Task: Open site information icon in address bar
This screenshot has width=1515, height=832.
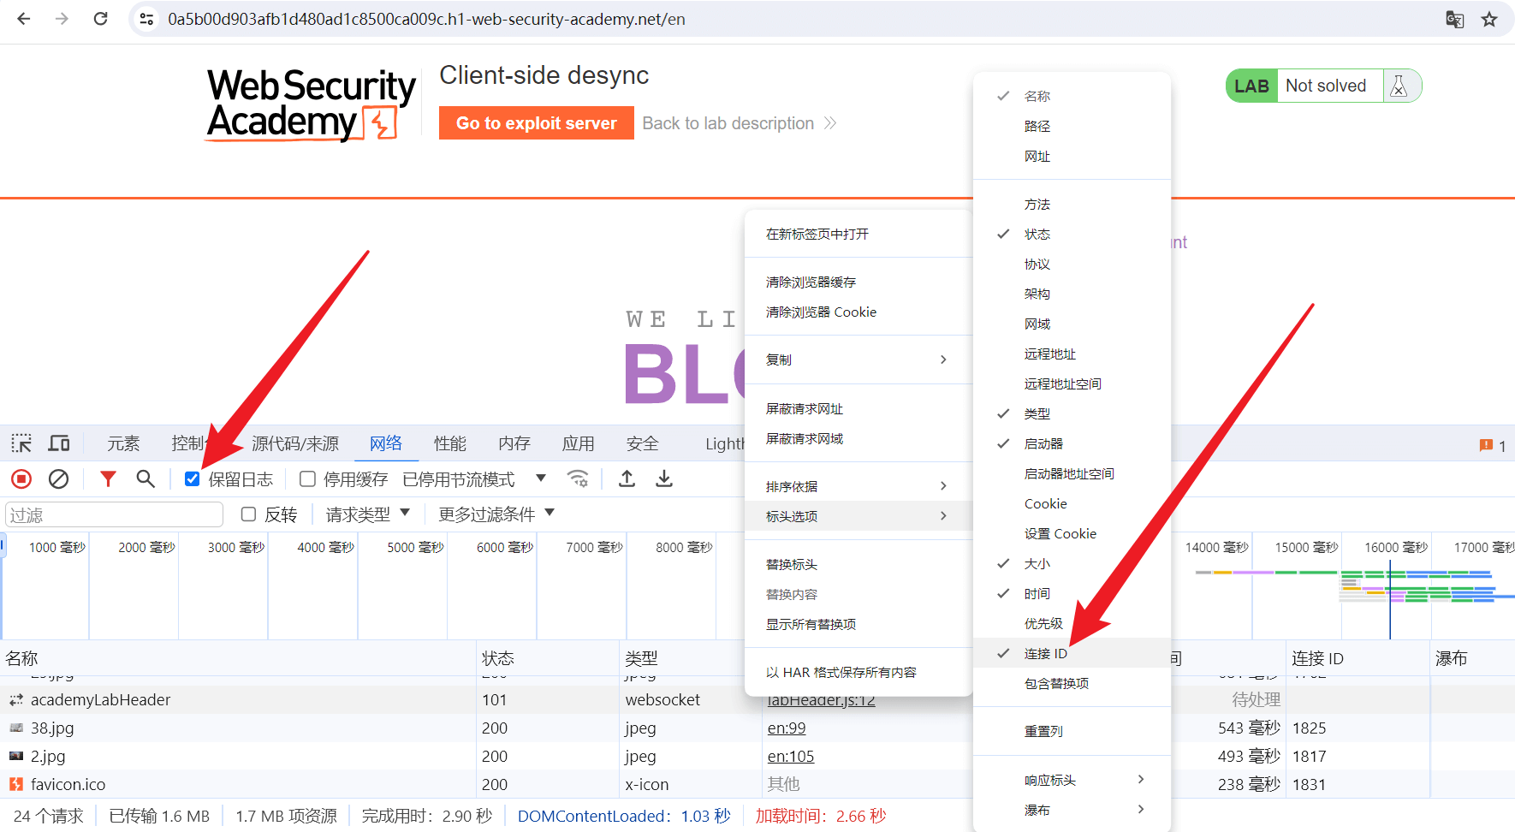Action: tap(146, 19)
